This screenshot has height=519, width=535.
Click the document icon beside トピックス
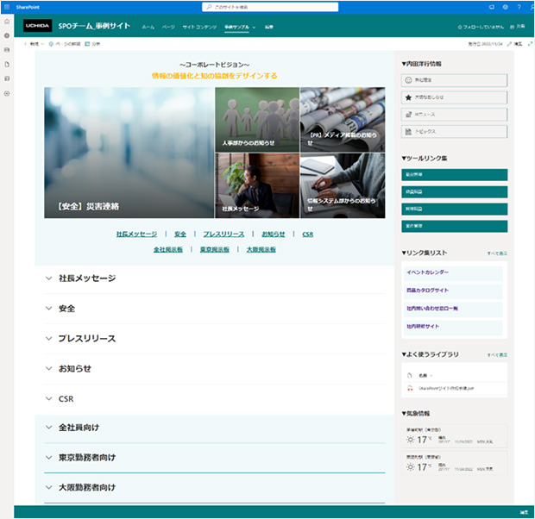pyautogui.click(x=408, y=132)
